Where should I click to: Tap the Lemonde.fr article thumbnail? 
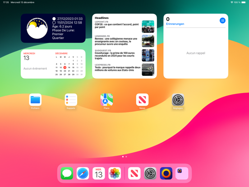coord(148,41)
